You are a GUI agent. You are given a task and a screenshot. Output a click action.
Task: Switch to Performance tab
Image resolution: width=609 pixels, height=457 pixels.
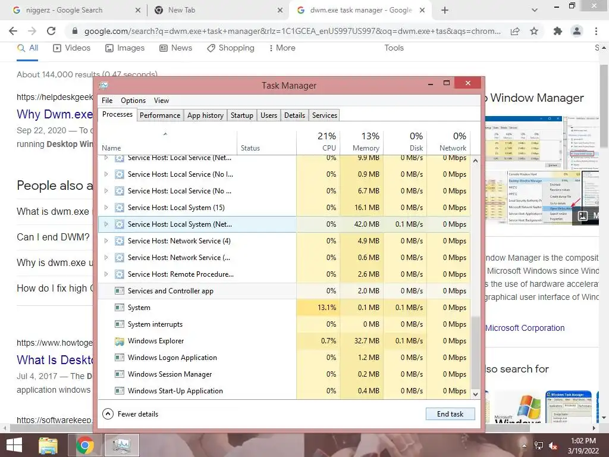[x=160, y=115]
